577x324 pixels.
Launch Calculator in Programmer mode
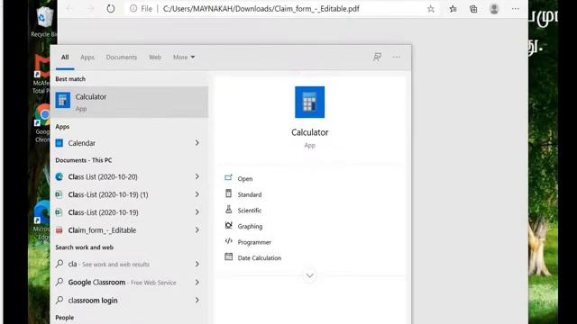[x=254, y=242]
